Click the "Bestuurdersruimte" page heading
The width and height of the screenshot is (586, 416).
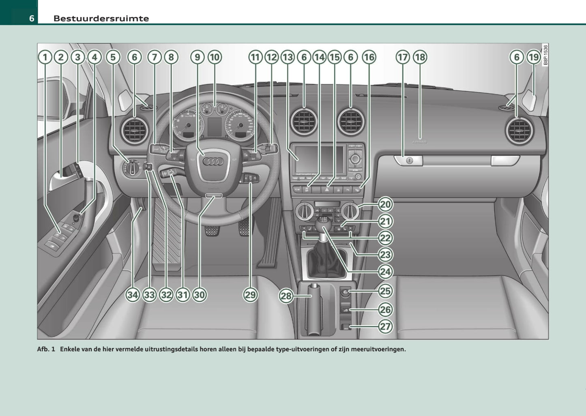pos(101,18)
